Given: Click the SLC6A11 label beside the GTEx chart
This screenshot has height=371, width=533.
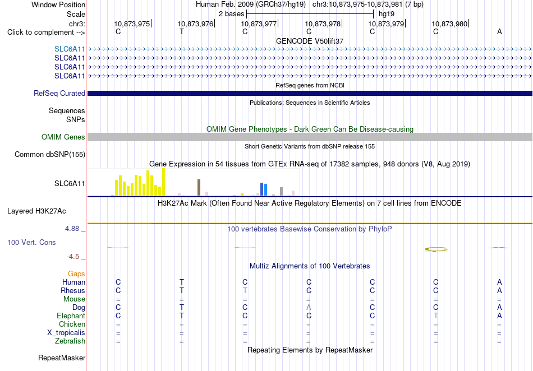Looking at the screenshot, I should pyautogui.click(x=70, y=184).
